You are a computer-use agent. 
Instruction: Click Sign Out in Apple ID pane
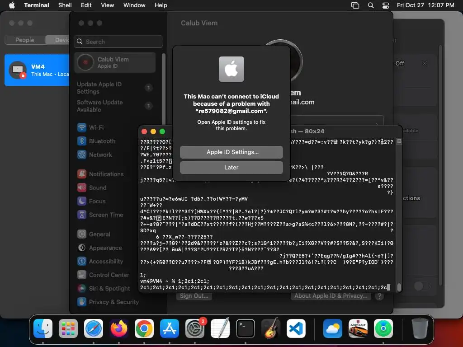[194, 296]
